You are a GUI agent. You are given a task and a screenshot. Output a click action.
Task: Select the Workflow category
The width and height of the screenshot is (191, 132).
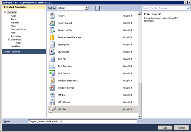click(x=16, y=46)
